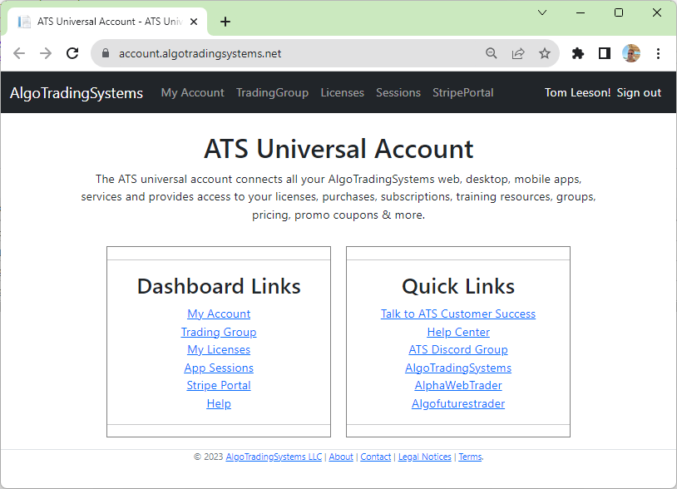Open StripePortal in navbar
The image size is (677, 489).
pos(463,93)
